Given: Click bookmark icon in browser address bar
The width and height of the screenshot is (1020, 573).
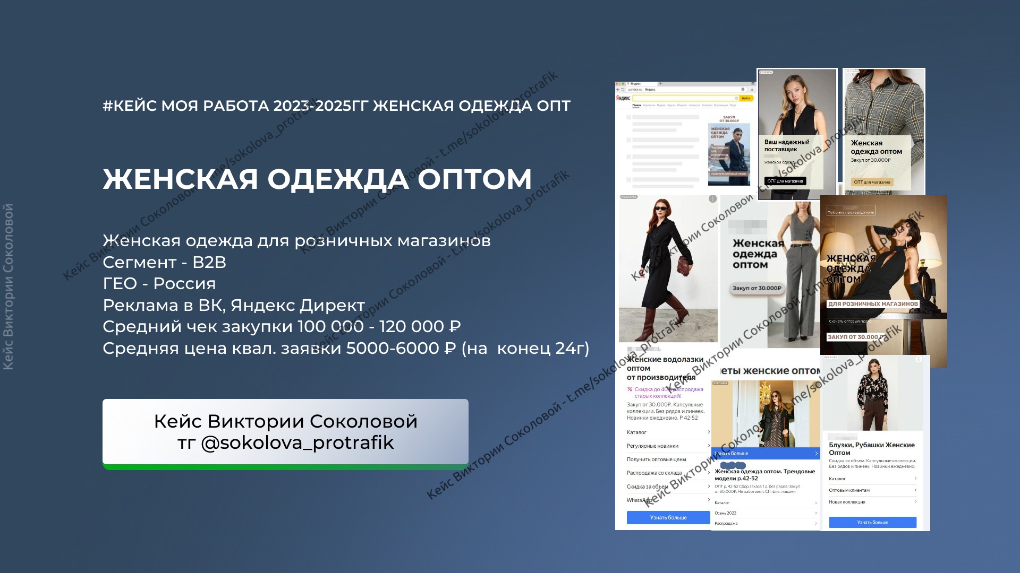Looking at the screenshot, I should click(743, 89).
